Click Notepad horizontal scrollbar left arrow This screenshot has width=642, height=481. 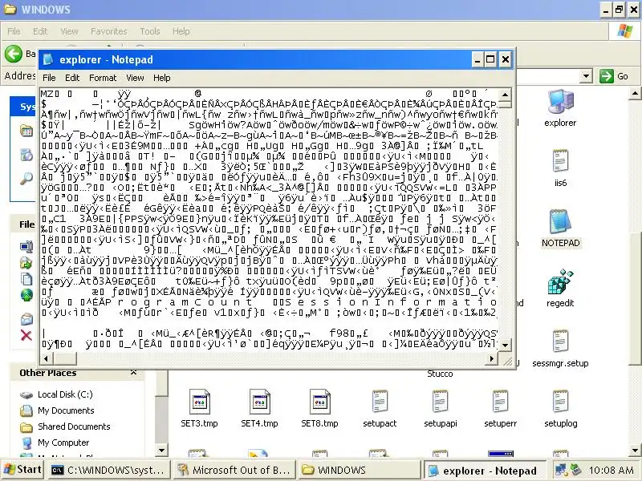coord(46,358)
